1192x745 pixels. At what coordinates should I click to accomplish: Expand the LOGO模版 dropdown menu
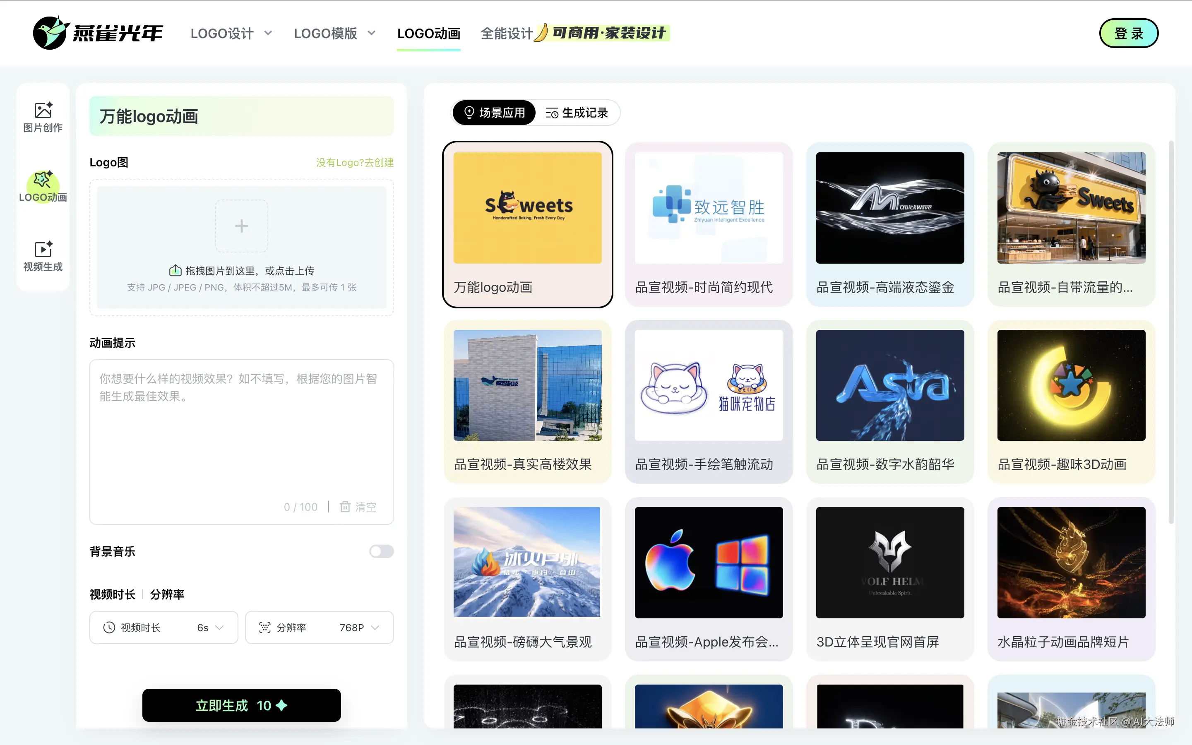335,34
